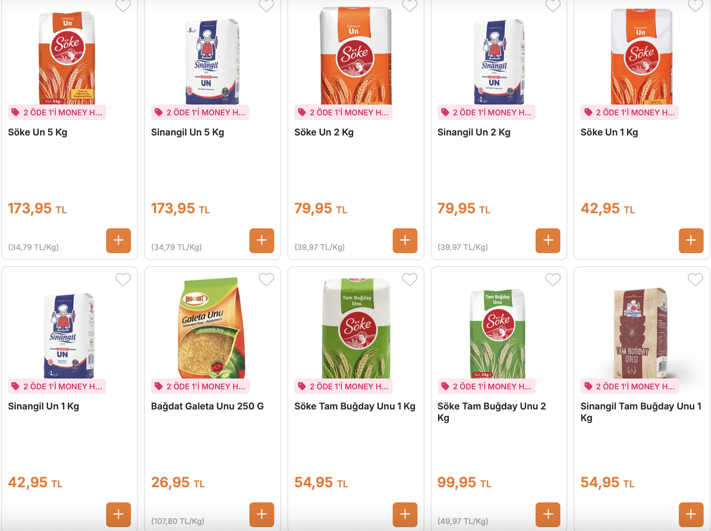Favorite Sinangil Un 1 Kg with heart
Image resolution: width=711 pixels, height=531 pixels.
(x=123, y=279)
